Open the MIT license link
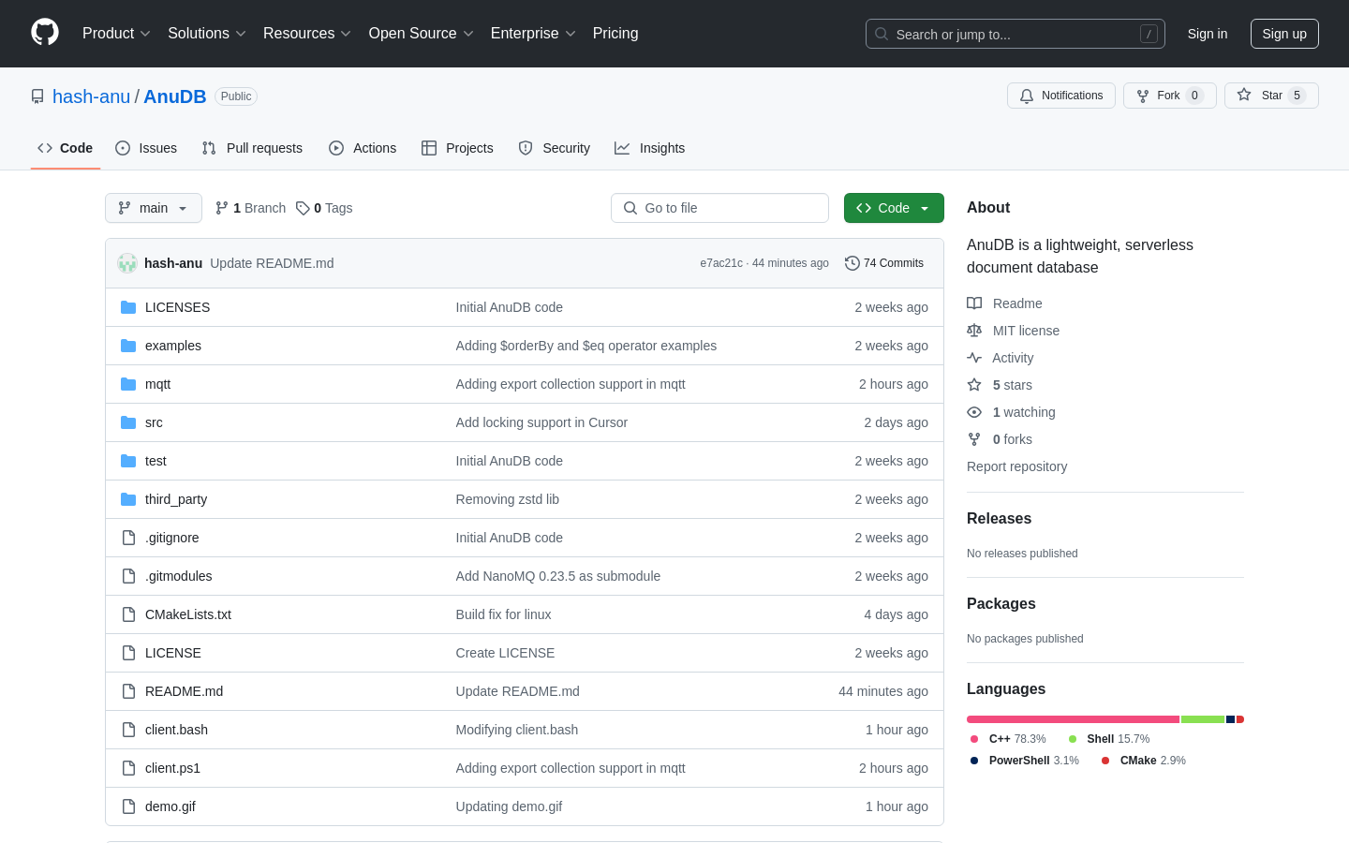1349x843 pixels. coord(1026,331)
